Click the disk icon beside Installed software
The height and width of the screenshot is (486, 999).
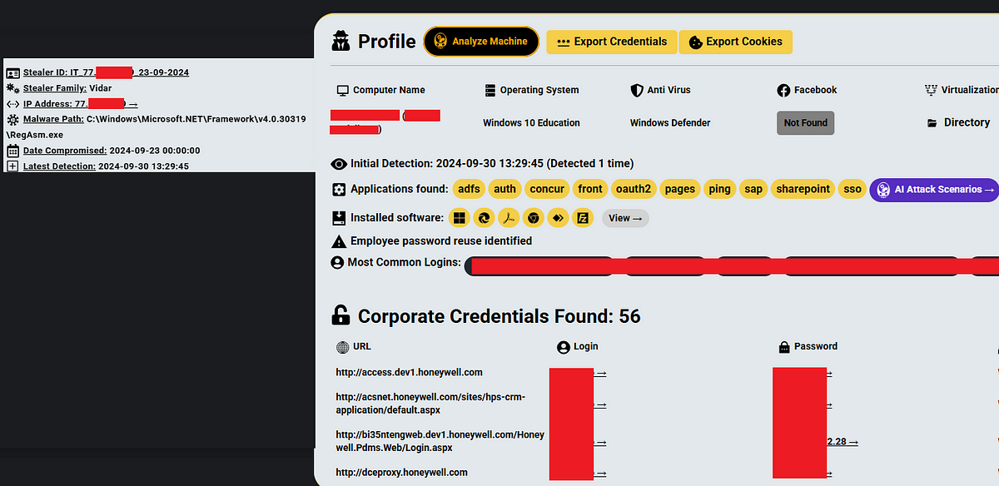coord(339,218)
